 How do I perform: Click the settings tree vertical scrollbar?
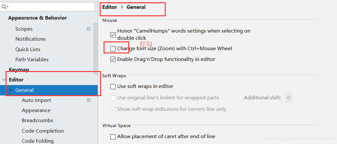(96, 49)
